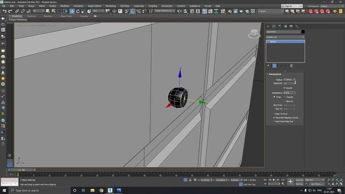Select Sphere in the modifier stack
Viewport: 345px width, 194px height.
[285, 41]
